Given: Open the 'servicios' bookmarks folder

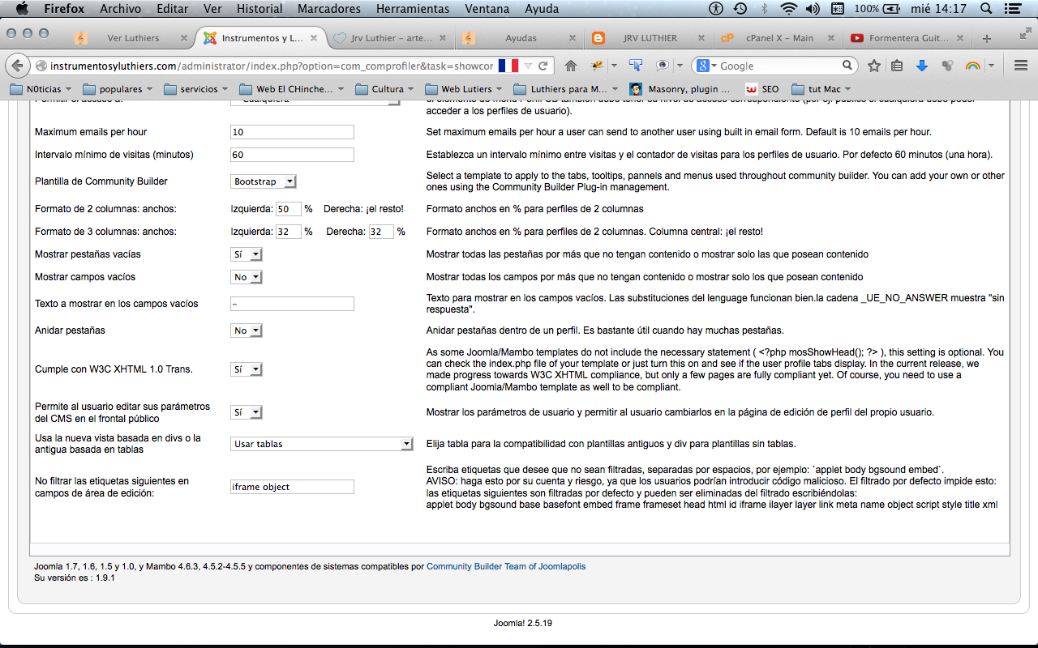Looking at the screenshot, I should coord(197,89).
